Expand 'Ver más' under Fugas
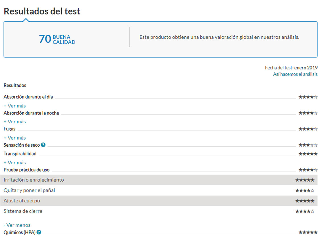 click(14, 138)
